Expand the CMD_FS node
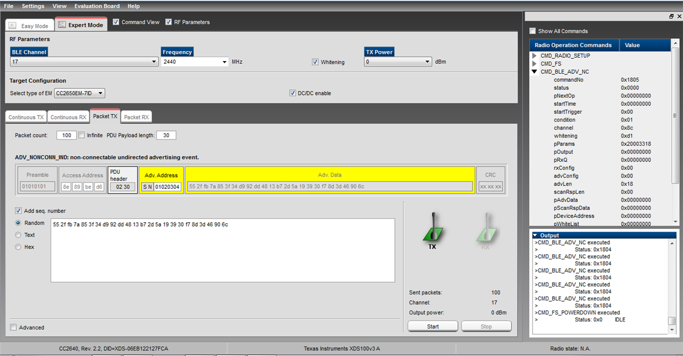 tap(534, 64)
